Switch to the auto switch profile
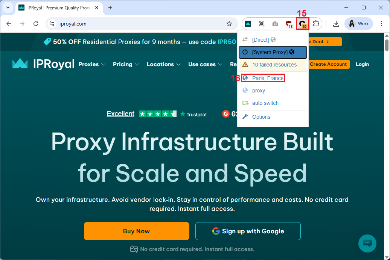The width and height of the screenshot is (390, 260). coord(265,103)
